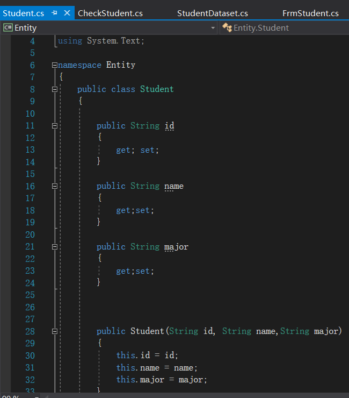
Task: Collapse the id property block
Action: (54, 126)
